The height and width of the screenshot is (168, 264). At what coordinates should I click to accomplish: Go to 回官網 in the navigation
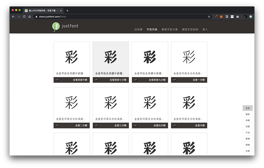(x=138, y=29)
